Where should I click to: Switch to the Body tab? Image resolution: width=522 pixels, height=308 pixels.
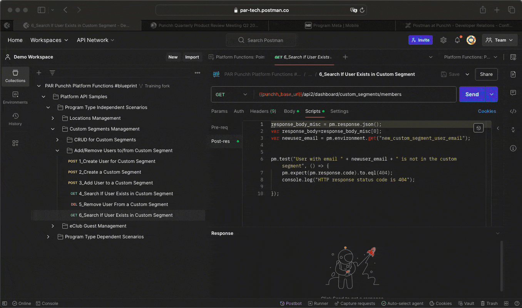pos(291,111)
